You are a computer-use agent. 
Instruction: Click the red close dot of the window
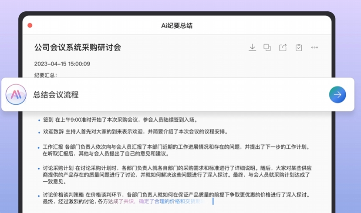[30, 25]
